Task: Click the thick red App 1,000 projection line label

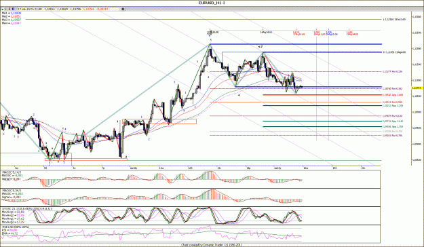Action: (393, 95)
